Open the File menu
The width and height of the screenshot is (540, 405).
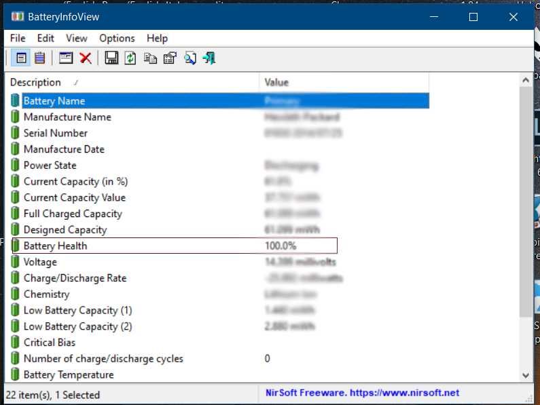(18, 38)
